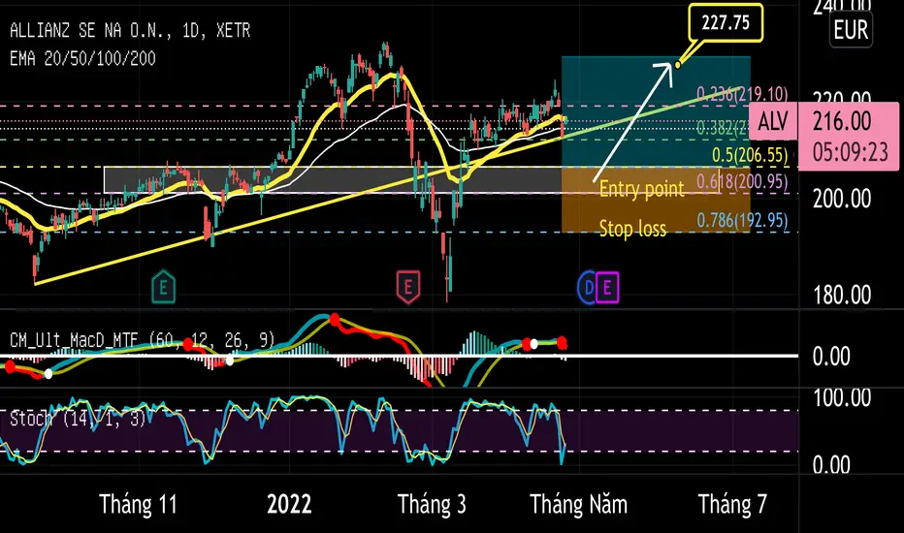This screenshot has height=533, width=904.
Task: Click the Stop loss text label
Action: 632,229
